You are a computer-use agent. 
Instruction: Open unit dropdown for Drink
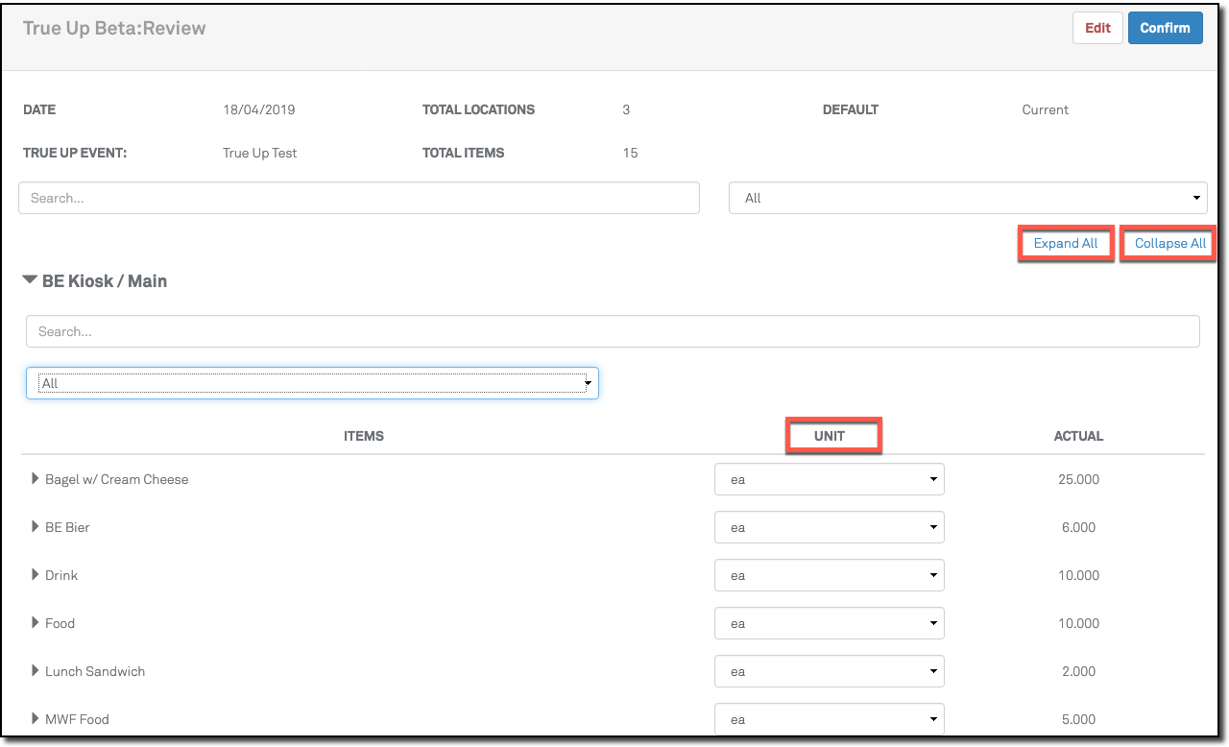(829, 575)
